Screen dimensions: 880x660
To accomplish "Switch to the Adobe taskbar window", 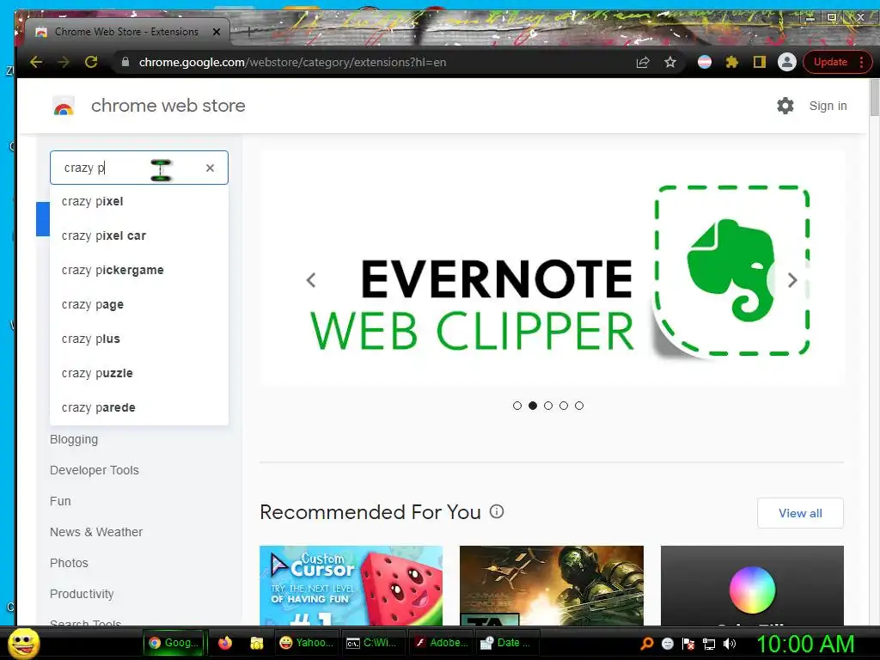I will coord(441,643).
